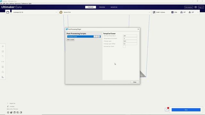Click the Sign in button
Screen dimensions: 205x115
201,7
